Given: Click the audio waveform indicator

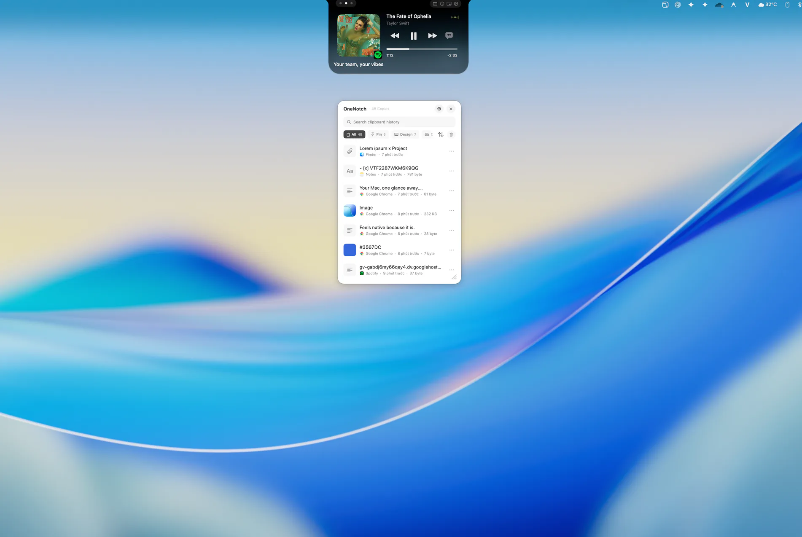Looking at the screenshot, I should coord(455,17).
